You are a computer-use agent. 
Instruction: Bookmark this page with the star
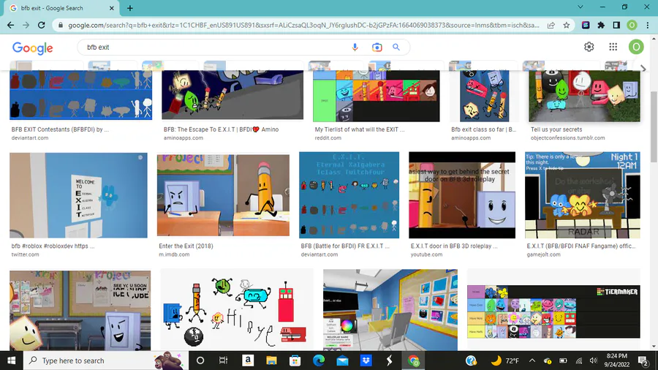click(567, 25)
